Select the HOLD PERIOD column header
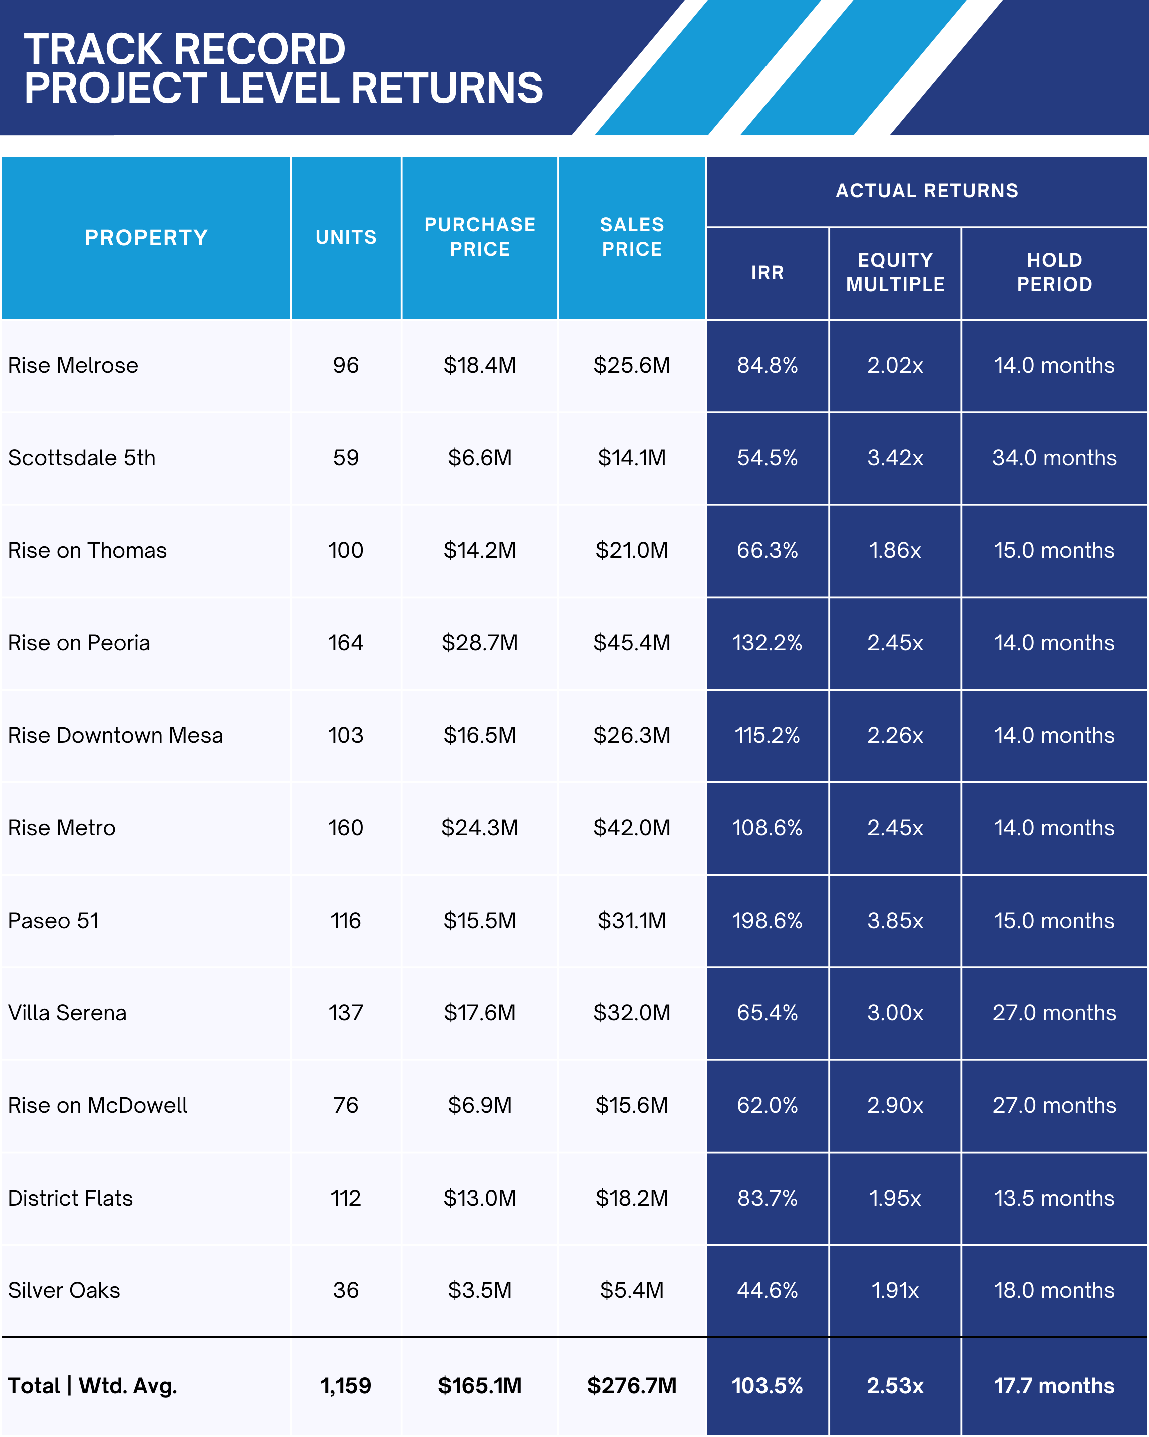The width and height of the screenshot is (1149, 1437). click(x=1054, y=272)
